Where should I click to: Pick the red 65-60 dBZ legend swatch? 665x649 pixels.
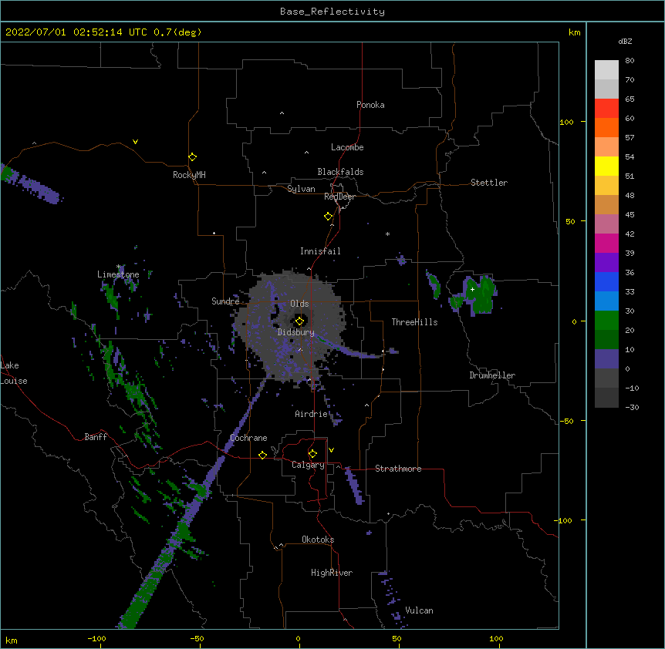606,108
